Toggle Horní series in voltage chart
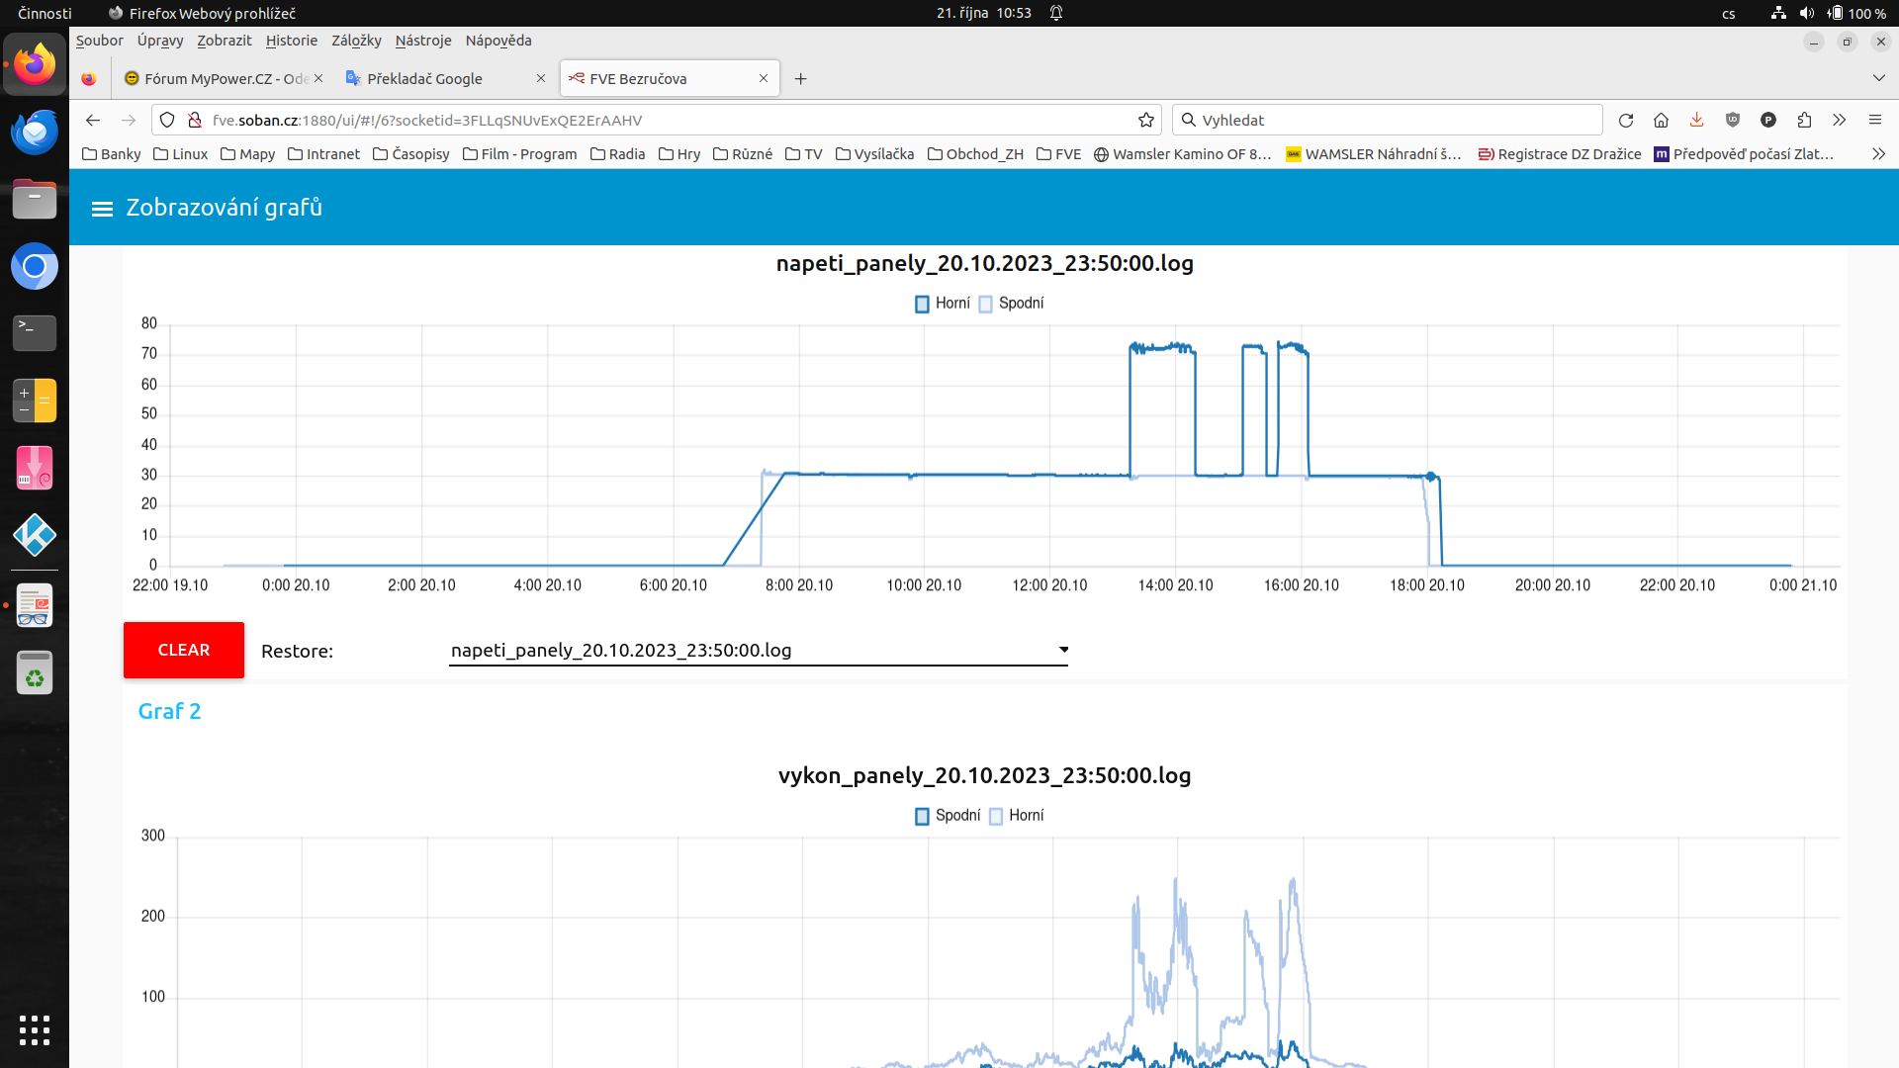Image resolution: width=1899 pixels, height=1068 pixels. point(943,304)
